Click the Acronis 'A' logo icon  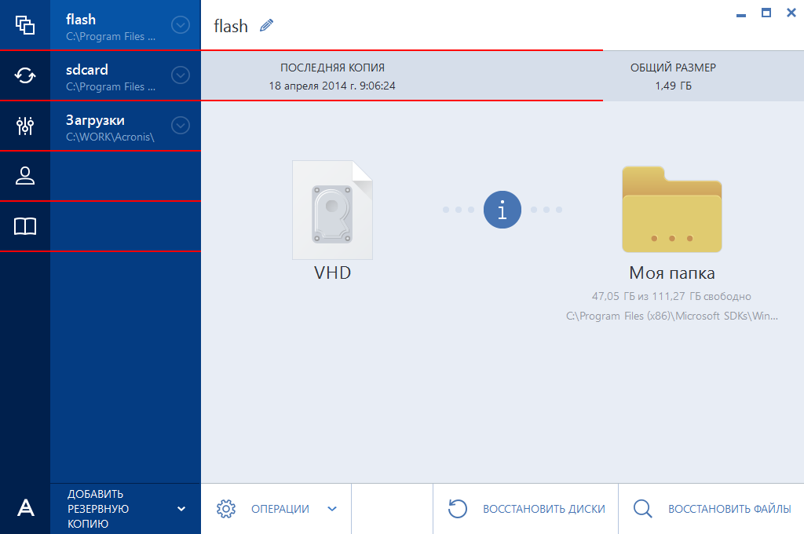click(26, 508)
